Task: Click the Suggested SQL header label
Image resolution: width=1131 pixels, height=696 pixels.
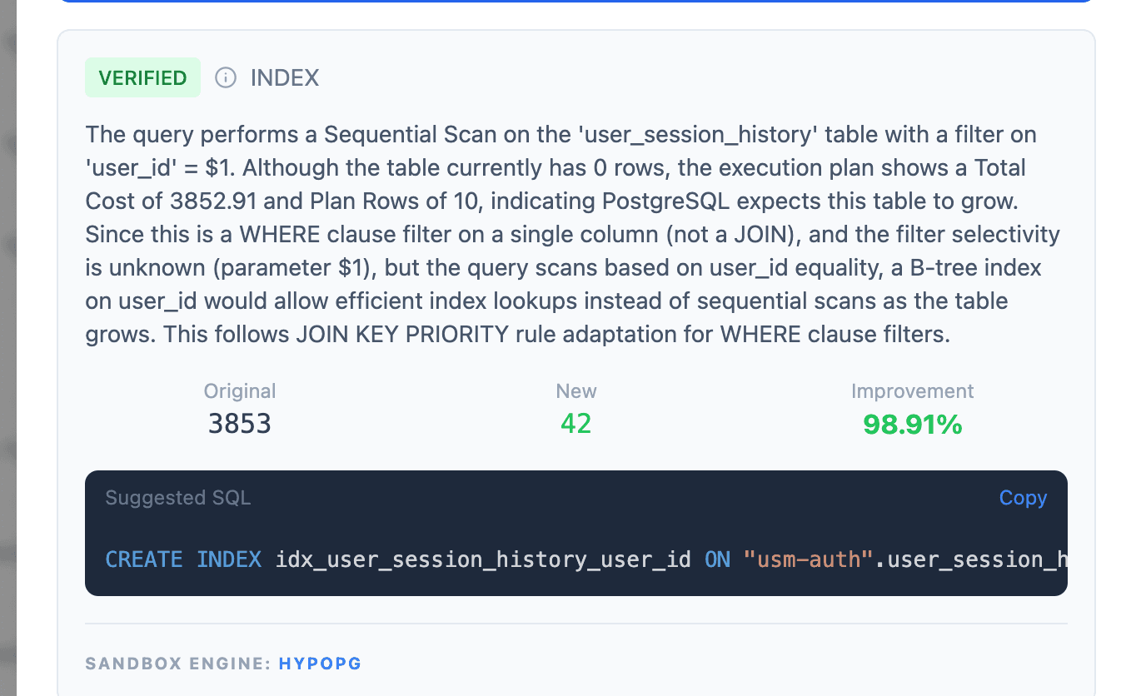Action: point(177,498)
